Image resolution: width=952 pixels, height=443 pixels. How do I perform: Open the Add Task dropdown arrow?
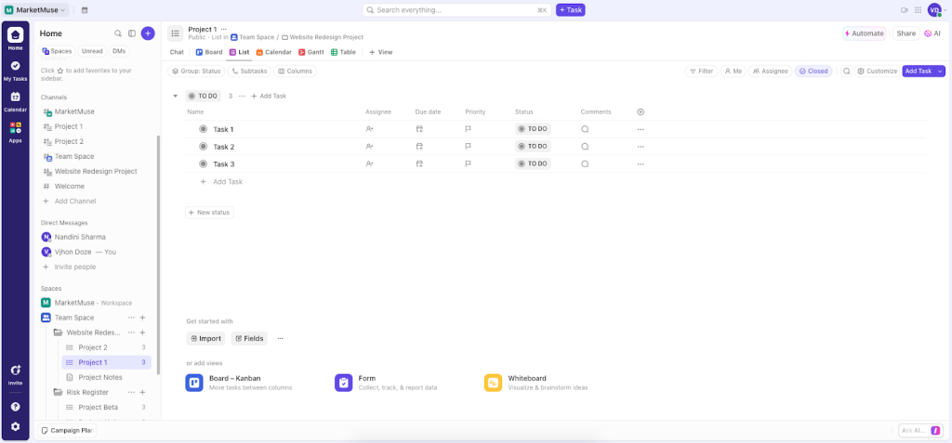[940, 71]
